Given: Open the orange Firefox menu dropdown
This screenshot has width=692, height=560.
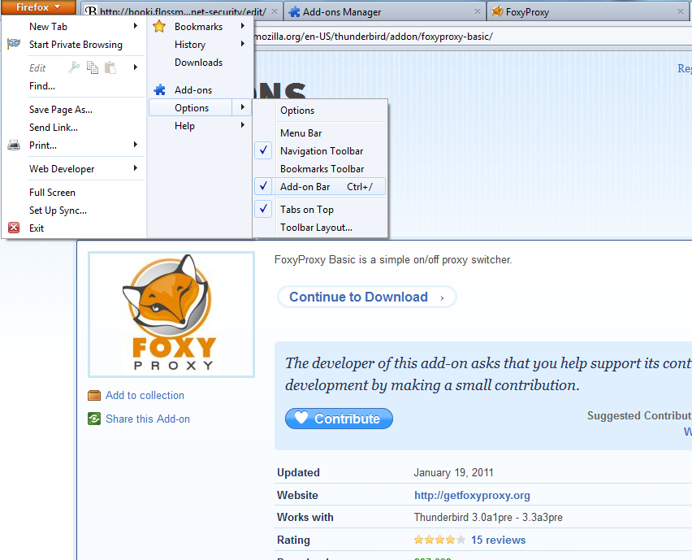Looking at the screenshot, I should 38,7.
